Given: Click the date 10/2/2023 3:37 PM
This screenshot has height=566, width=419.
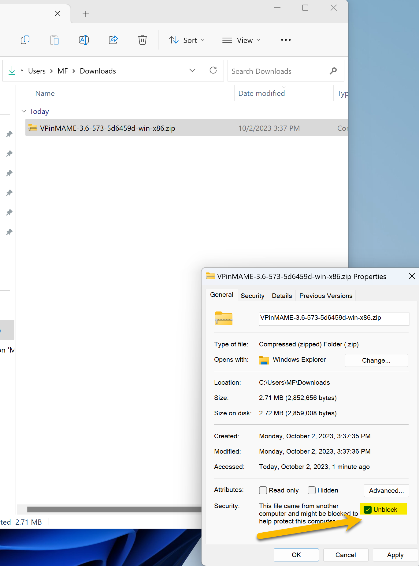Looking at the screenshot, I should (269, 128).
